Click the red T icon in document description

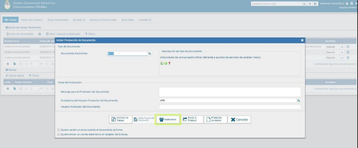(169, 63)
